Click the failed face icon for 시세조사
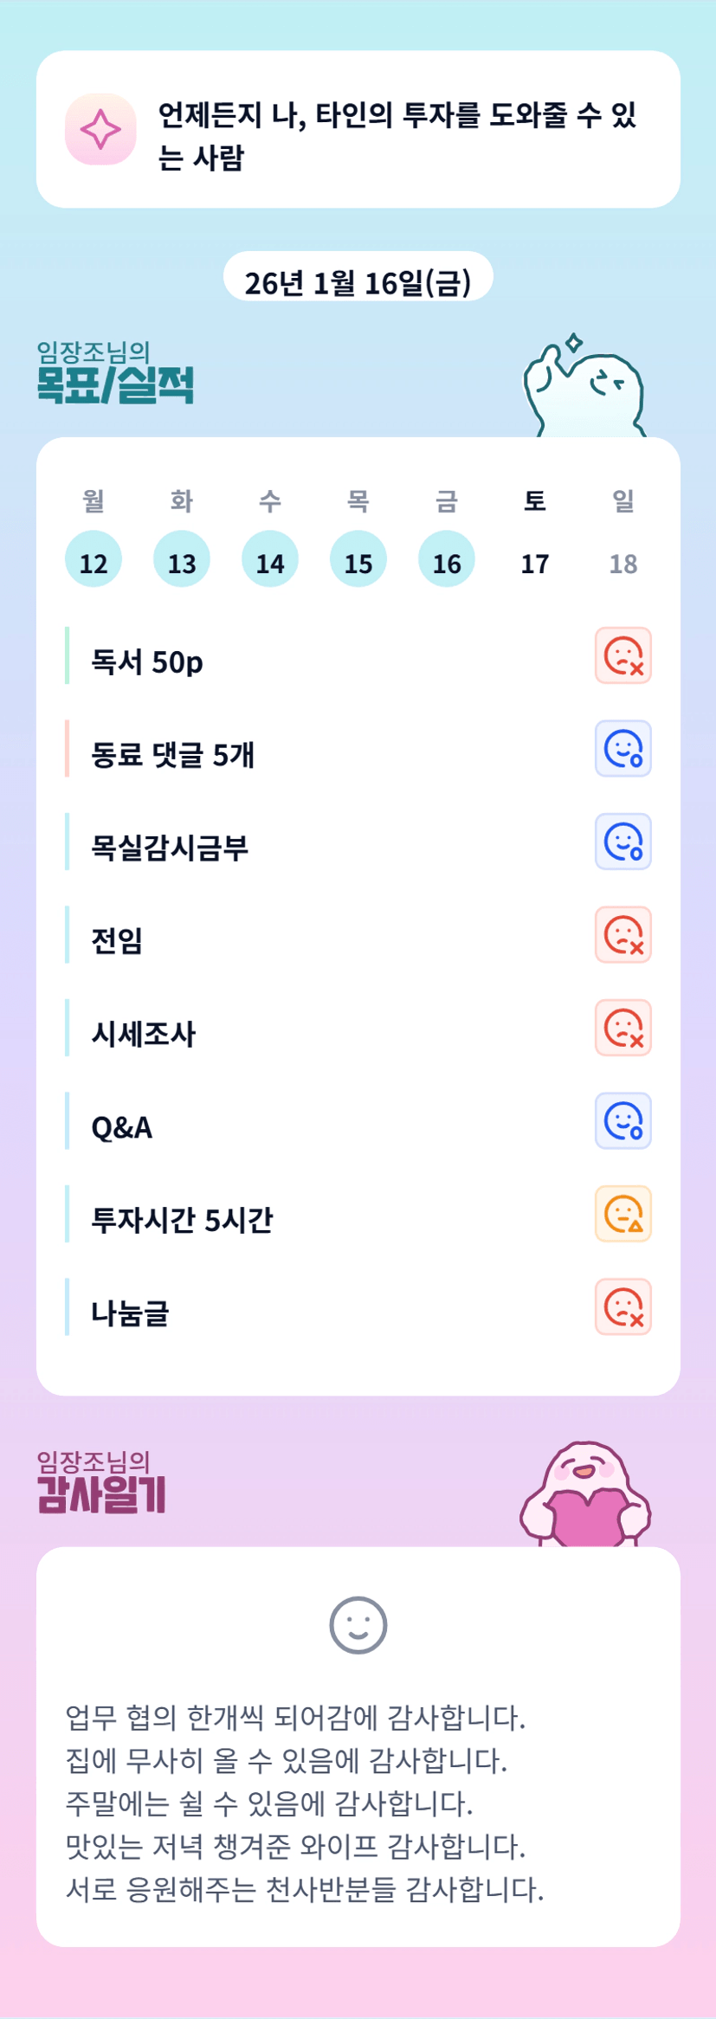The image size is (716, 2019). point(622,1028)
